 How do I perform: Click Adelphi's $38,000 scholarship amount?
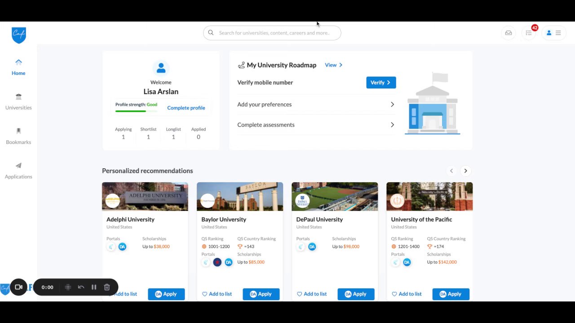[x=162, y=246]
